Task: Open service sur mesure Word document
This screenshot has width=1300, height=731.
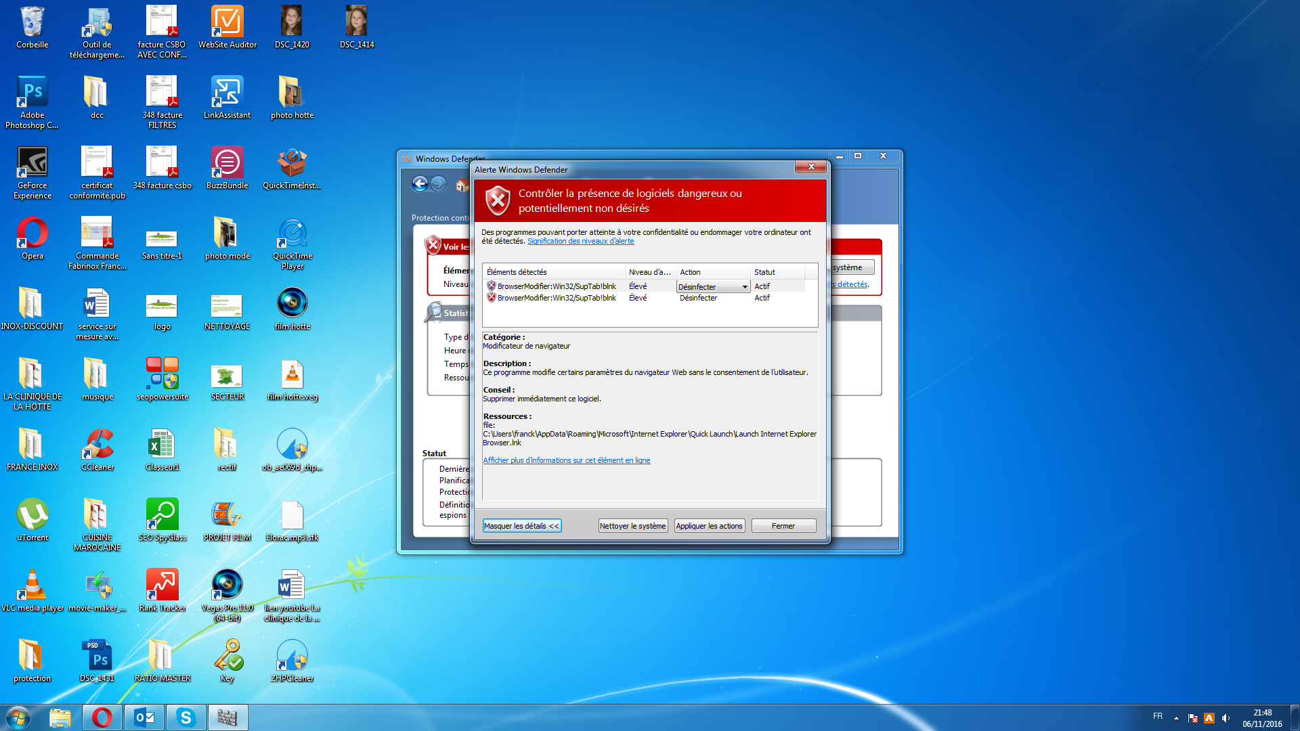Action: [x=97, y=314]
